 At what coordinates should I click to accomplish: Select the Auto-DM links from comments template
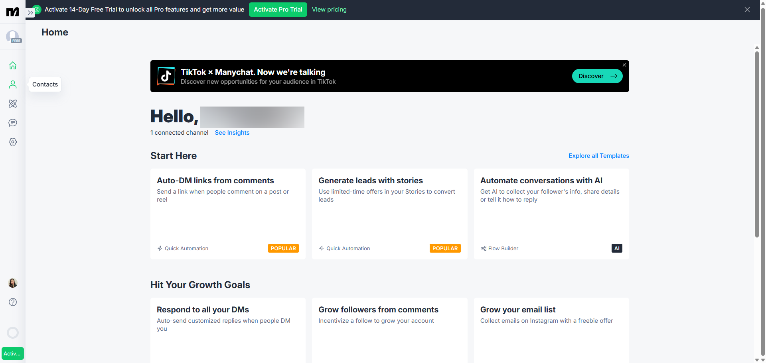[228, 214]
